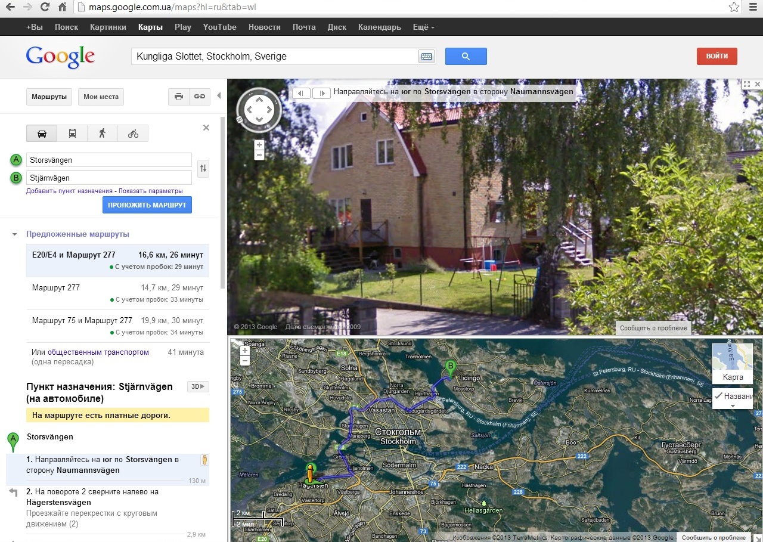763x542 pixels.
Task: Reload the page with refresh icon
Action: pyautogui.click(x=45, y=8)
